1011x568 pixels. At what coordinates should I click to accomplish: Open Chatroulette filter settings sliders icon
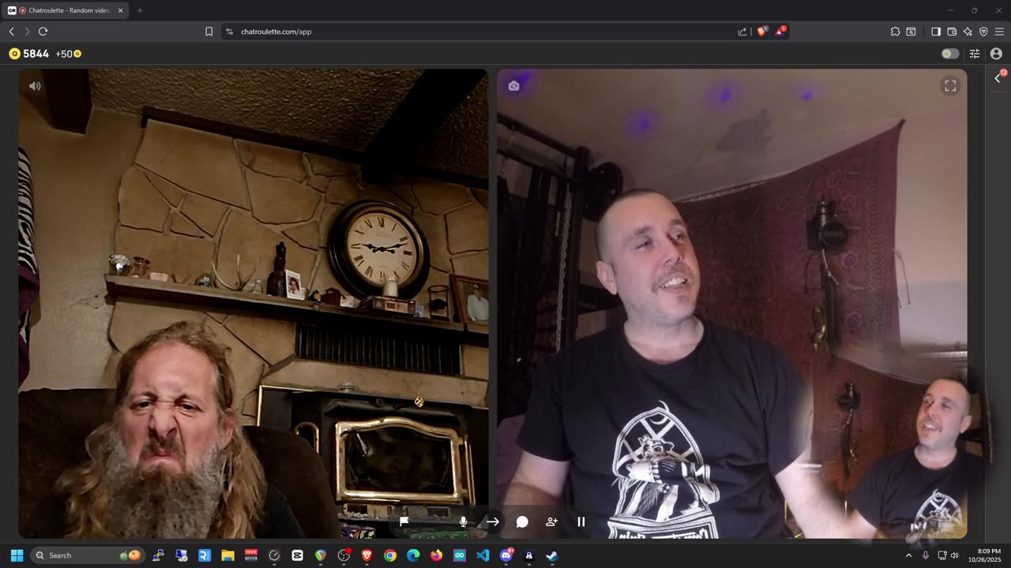(975, 54)
